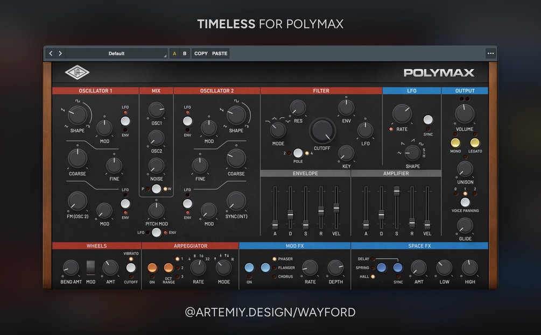541x335 pixels.
Task: Click the MOD wheel strip
Action: 90,268
